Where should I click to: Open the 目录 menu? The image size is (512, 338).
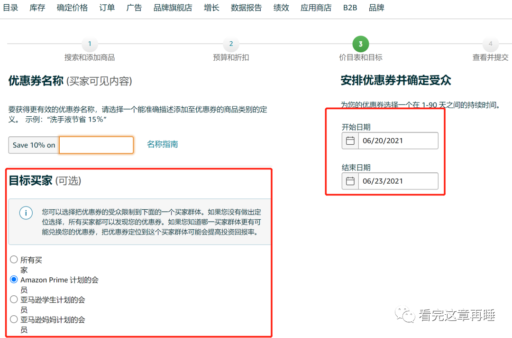pos(10,8)
